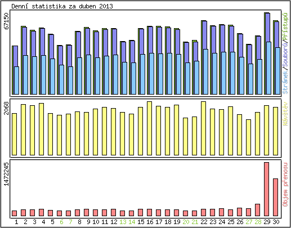The height and width of the screenshot is (228, 291).
Task: Click the red transfer bar for day 30
Action: click(x=275, y=197)
